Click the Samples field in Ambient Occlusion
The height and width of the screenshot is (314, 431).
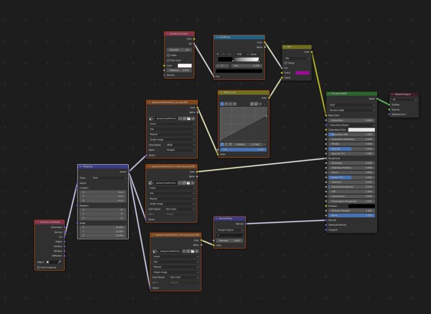coord(179,50)
